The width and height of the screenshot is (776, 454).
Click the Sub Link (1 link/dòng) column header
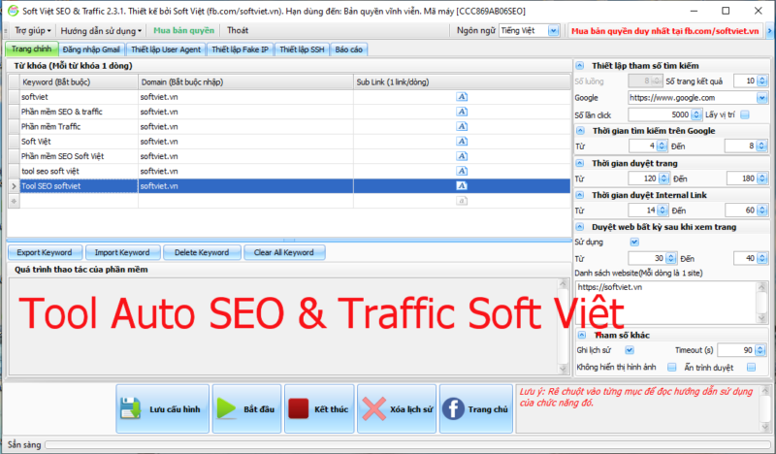coord(463,82)
